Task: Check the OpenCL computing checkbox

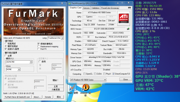Action: [84, 74]
